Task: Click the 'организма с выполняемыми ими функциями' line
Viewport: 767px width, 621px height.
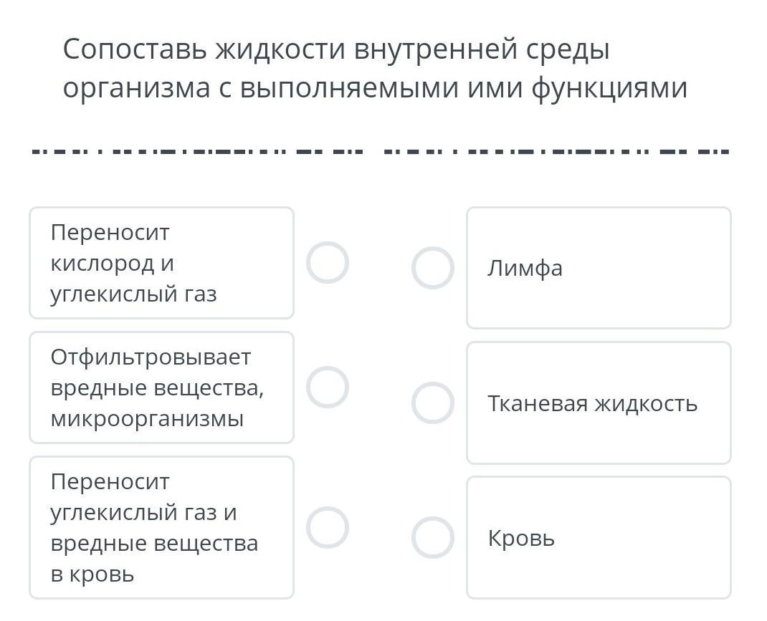Action: (x=375, y=88)
